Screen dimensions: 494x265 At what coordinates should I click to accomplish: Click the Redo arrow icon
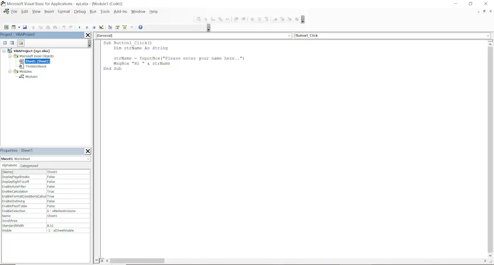[71, 27]
